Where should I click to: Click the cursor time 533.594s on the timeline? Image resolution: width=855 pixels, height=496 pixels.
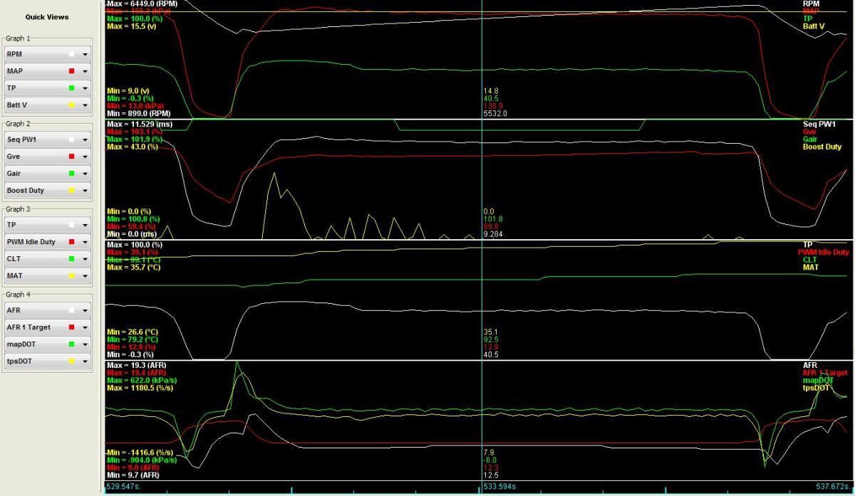499,488
